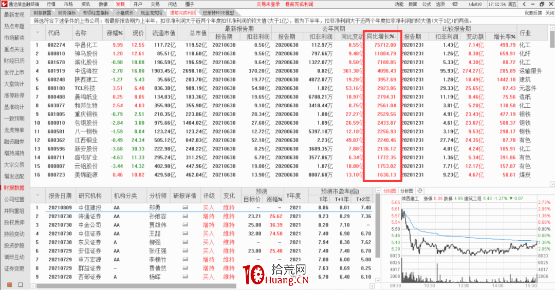Switch to the 小盘成长 tab
Viewport: 555px width, 290px height.
124,13
